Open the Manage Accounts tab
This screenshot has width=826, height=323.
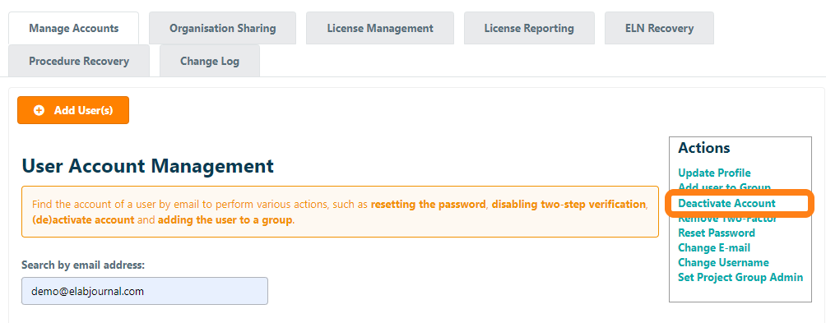pyautogui.click(x=74, y=29)
